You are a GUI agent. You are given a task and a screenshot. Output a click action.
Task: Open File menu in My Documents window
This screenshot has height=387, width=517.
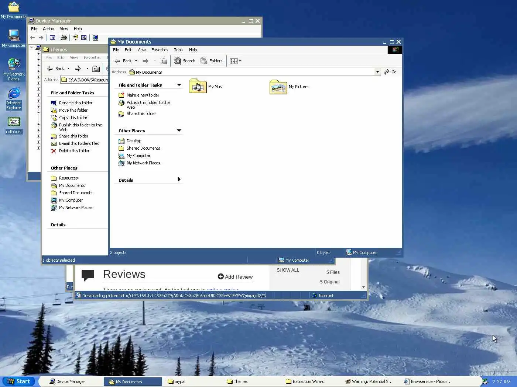pyautogui.click(x=116, y=50)
